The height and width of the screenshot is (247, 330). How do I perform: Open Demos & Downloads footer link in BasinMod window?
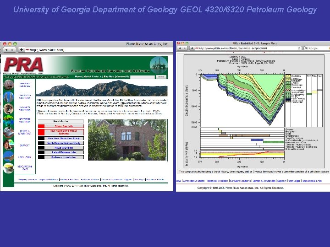click(x=264, y=181)
